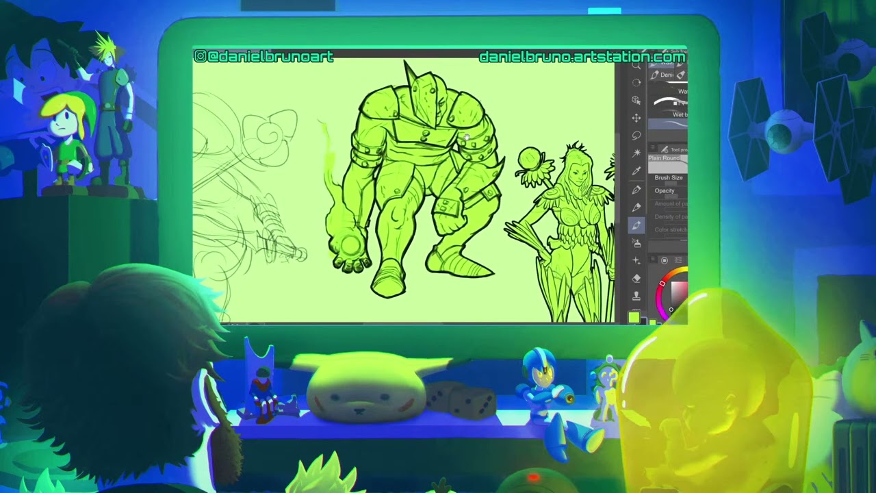The height and width of the screenshot is (493, 876).
Task: Select the Rotate view dashed-circle tool
Action: tap(636, 83)
